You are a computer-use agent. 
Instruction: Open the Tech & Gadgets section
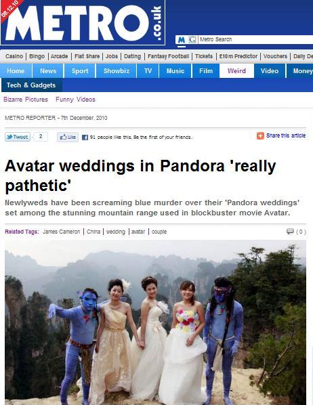(31, 85)
